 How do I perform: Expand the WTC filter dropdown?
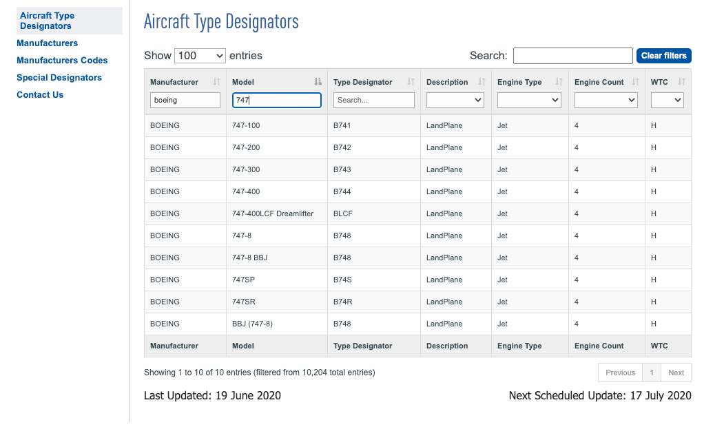[668, 101]
